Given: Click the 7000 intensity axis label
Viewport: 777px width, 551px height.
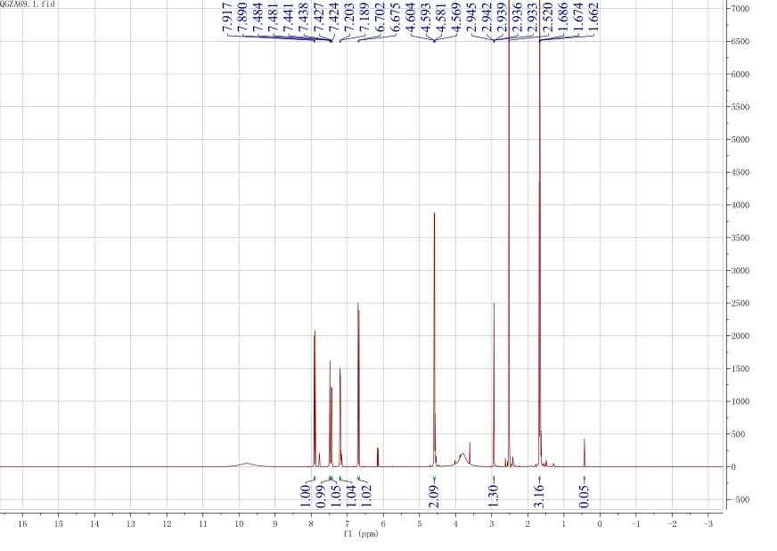Looking at the screenshot, I should point(740,9).
